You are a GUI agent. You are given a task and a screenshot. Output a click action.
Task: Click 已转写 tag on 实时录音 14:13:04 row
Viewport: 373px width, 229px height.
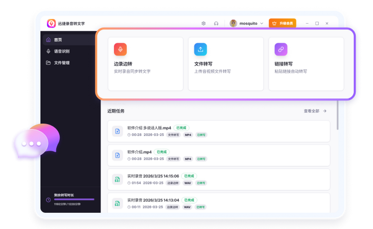[200, 207]
